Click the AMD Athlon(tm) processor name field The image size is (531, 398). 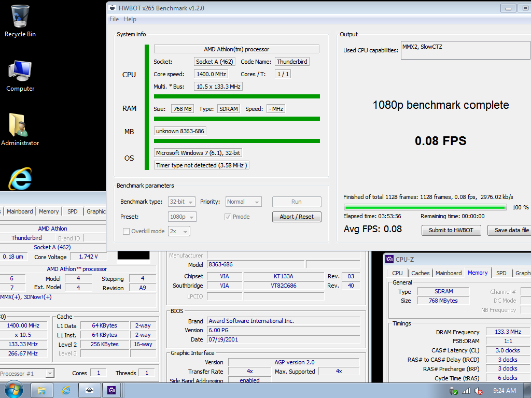[236, 49]
